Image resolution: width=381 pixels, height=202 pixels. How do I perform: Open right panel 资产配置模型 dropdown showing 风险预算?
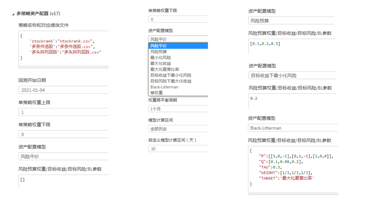(x=291, y=21)
